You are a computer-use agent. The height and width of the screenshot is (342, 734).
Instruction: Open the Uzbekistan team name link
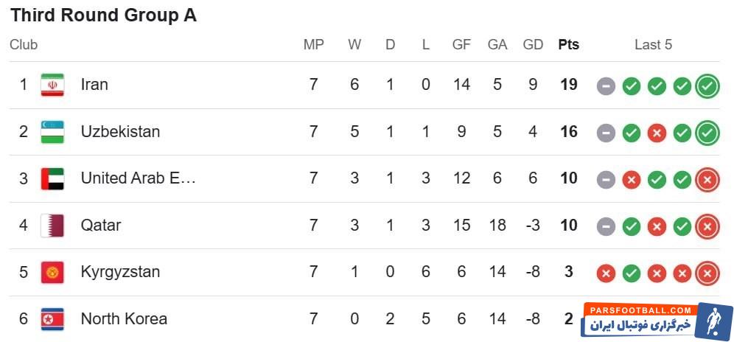tap(120, 132)
